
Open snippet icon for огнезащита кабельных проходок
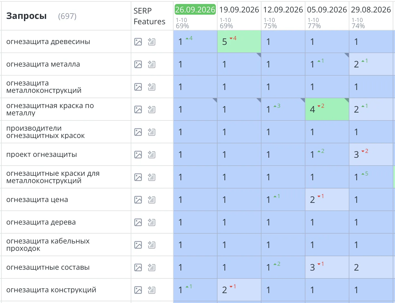pos(152,245)
